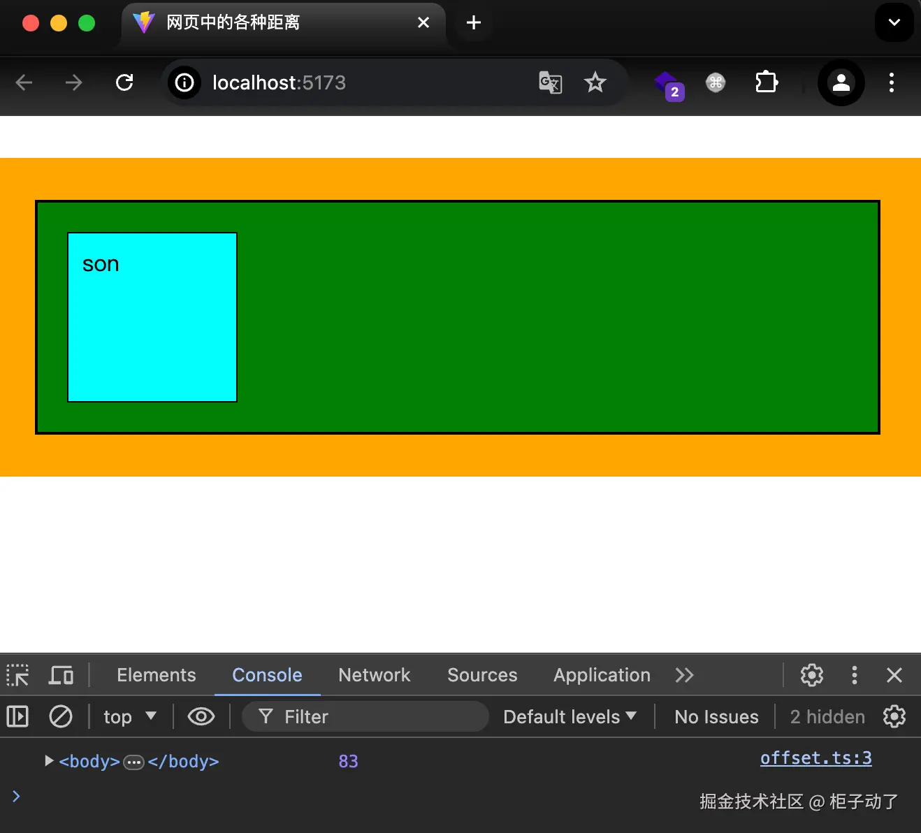Open purple extension with badge 2
Viewport: 921px width, 833px height.
tap(669, 85)
